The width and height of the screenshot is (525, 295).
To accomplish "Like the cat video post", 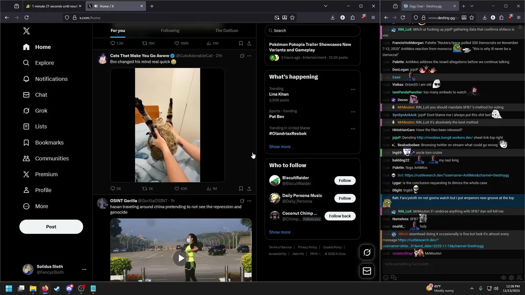I will point(177,188).
